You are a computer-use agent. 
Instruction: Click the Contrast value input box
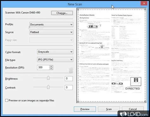(x=69, y=88)
